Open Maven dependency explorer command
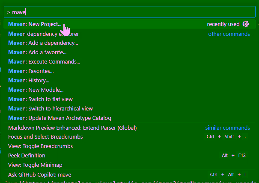 [43, 34]
